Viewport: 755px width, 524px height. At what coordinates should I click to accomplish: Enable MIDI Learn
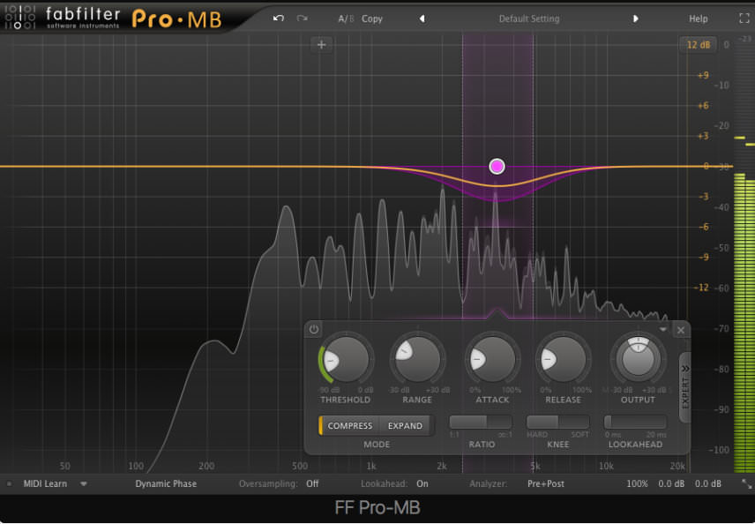tap(45, 483)
